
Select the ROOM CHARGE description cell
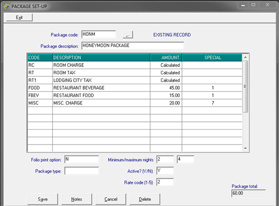[x=101, y=65]
